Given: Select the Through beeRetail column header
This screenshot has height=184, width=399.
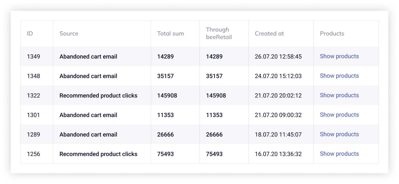Looking at the screenshot, I should tap(219, 33).
